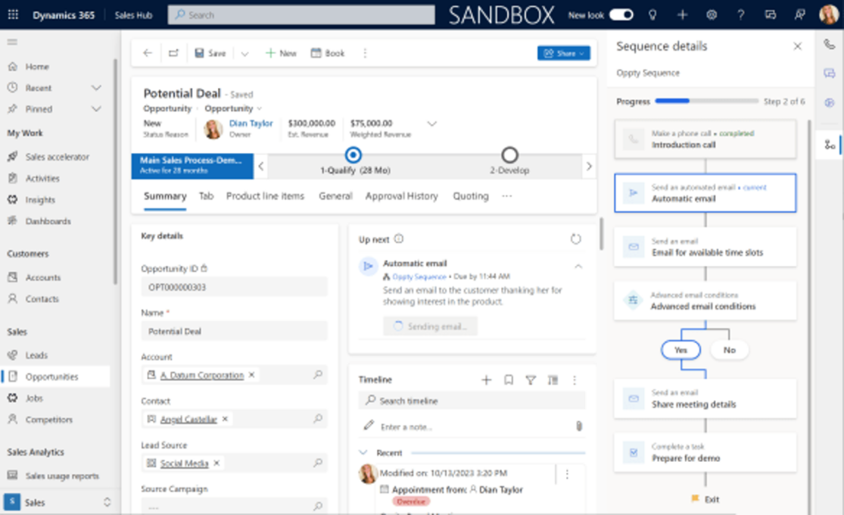Open record in new window icon

(x=173, y=53)
